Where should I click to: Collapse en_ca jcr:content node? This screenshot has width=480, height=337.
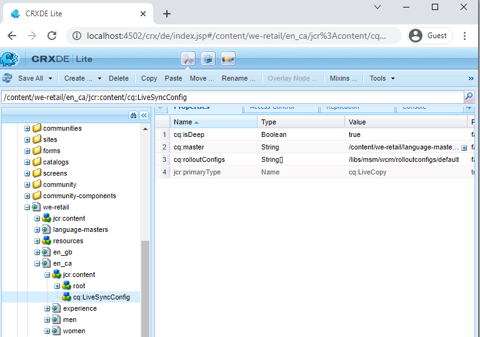[47, 275]
